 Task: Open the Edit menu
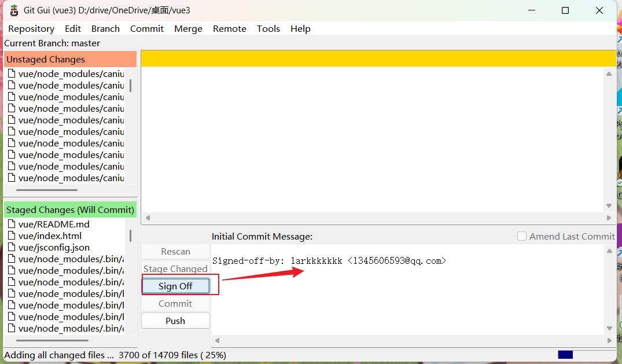73,28
